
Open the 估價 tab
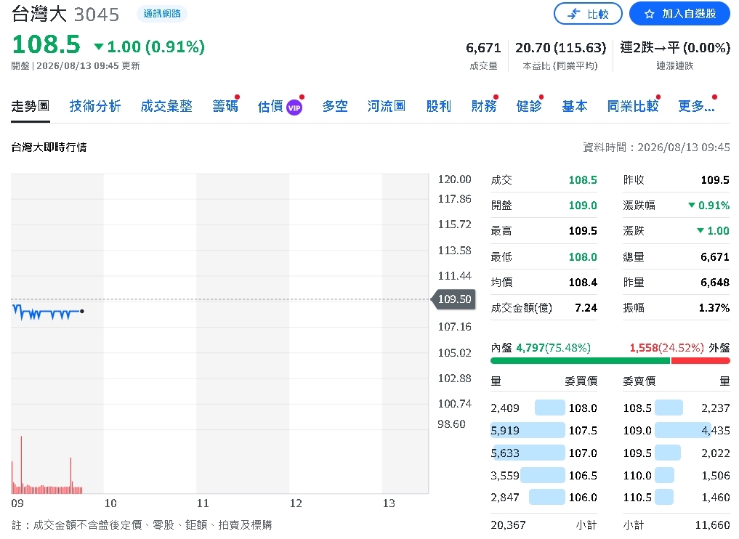tap(270, 107)
